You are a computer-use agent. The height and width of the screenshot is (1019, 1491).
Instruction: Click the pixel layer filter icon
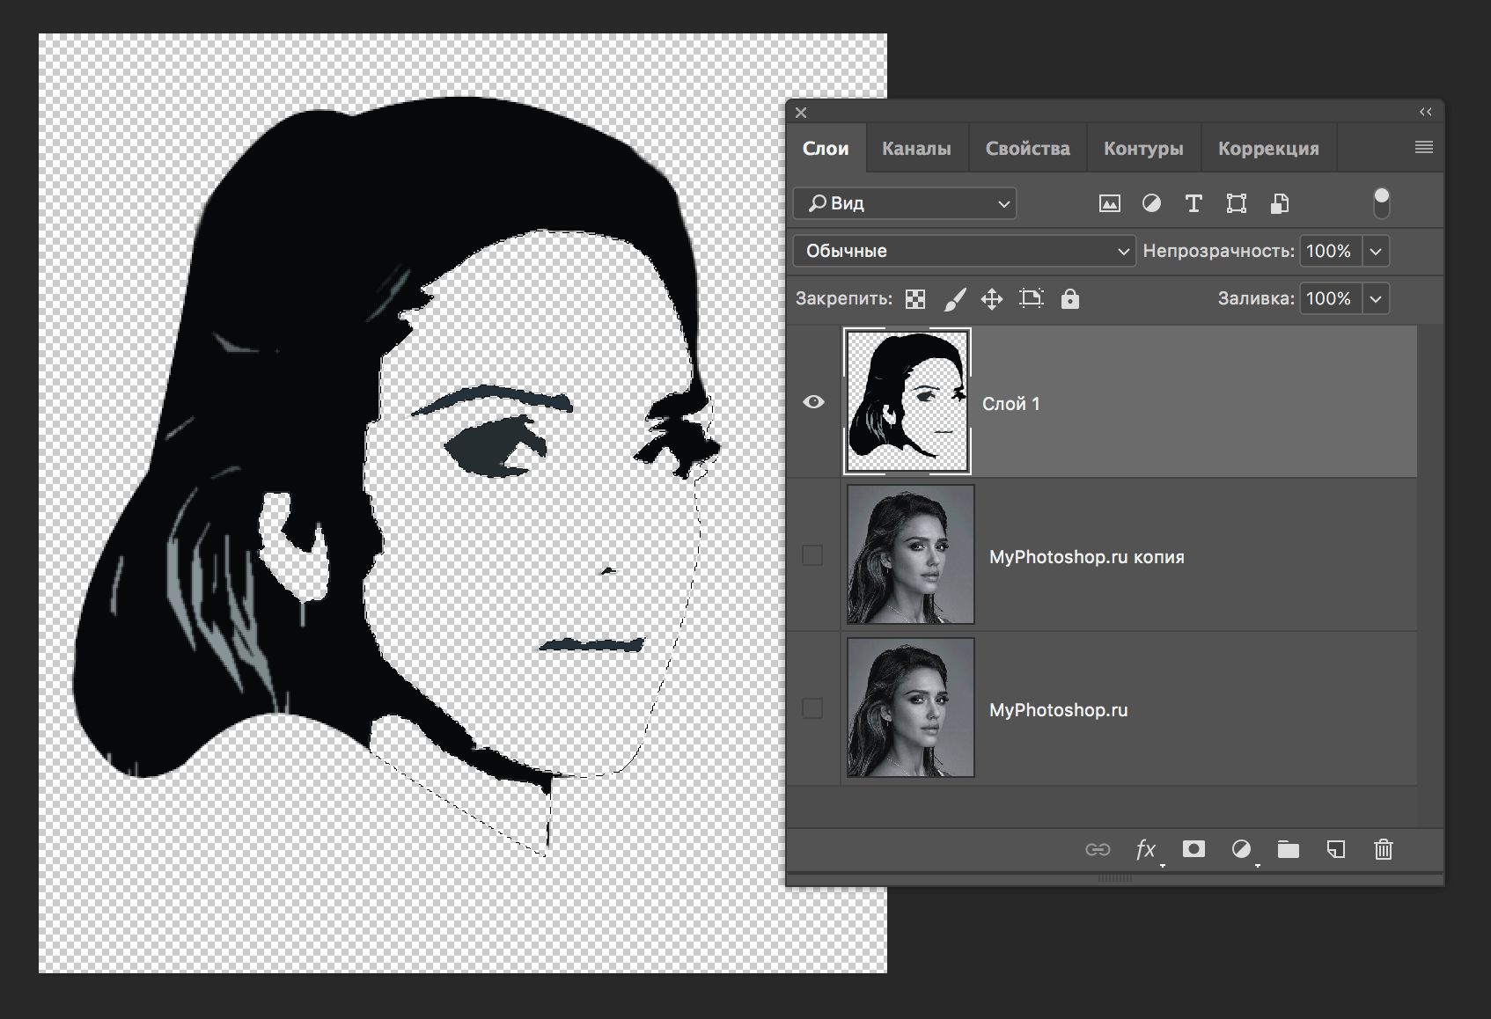(1109, 204)
